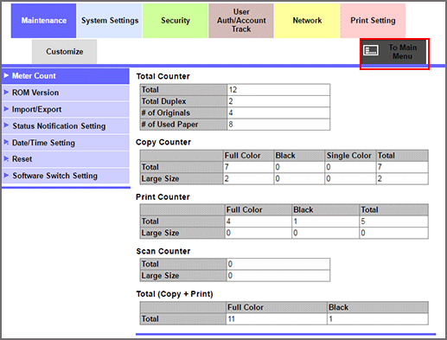
Task: Click the arrow icon beside ROM Version
Action: (x=6, y=93)
